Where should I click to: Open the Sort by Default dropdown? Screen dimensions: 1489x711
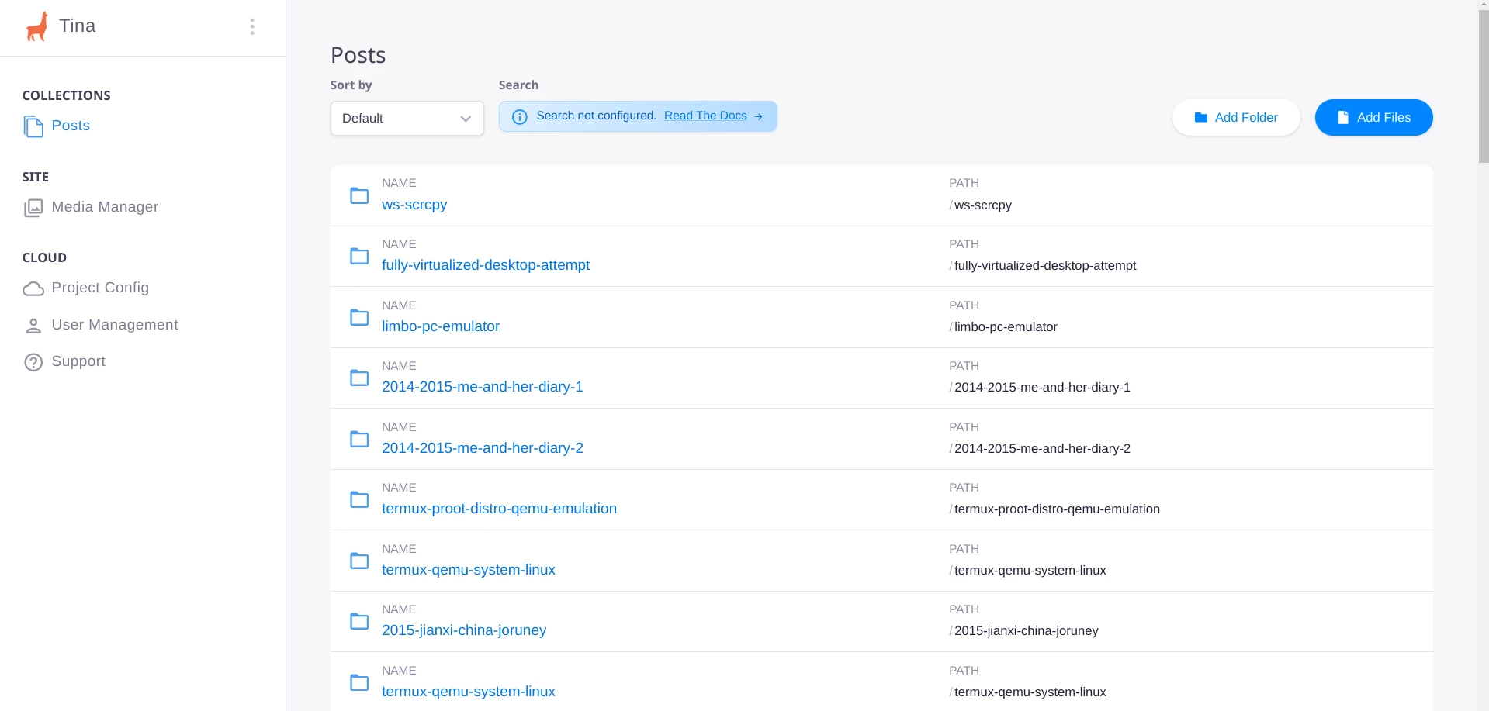point(407,119)
